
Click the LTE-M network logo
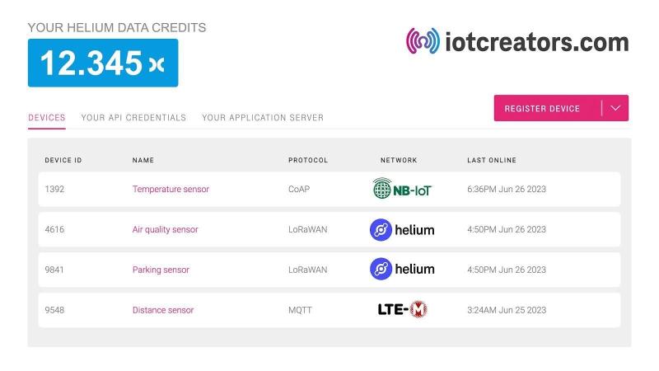pyautogui.click(x=402, y=310)
